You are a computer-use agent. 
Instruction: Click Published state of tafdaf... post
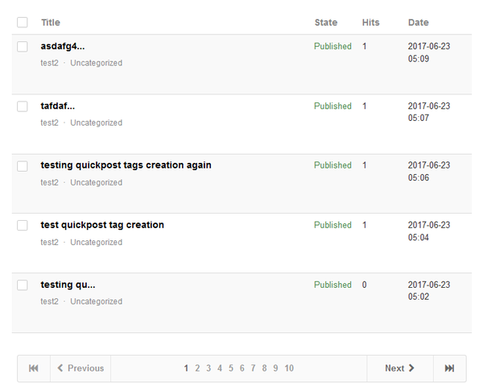[332, 106]
